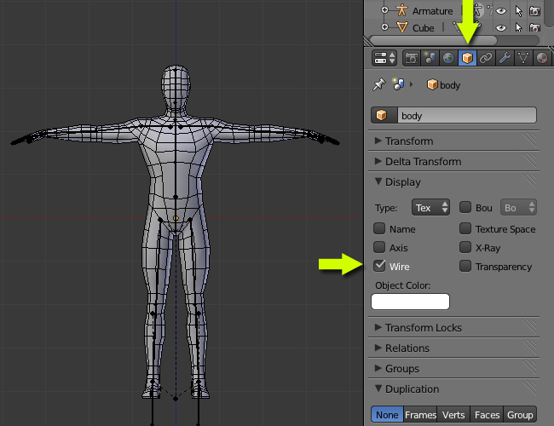
Task: Open the World properties tab (globe icon)
Action: click(448, 58)
